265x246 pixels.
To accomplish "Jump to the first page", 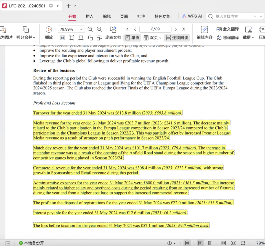I will click(127, 29).
